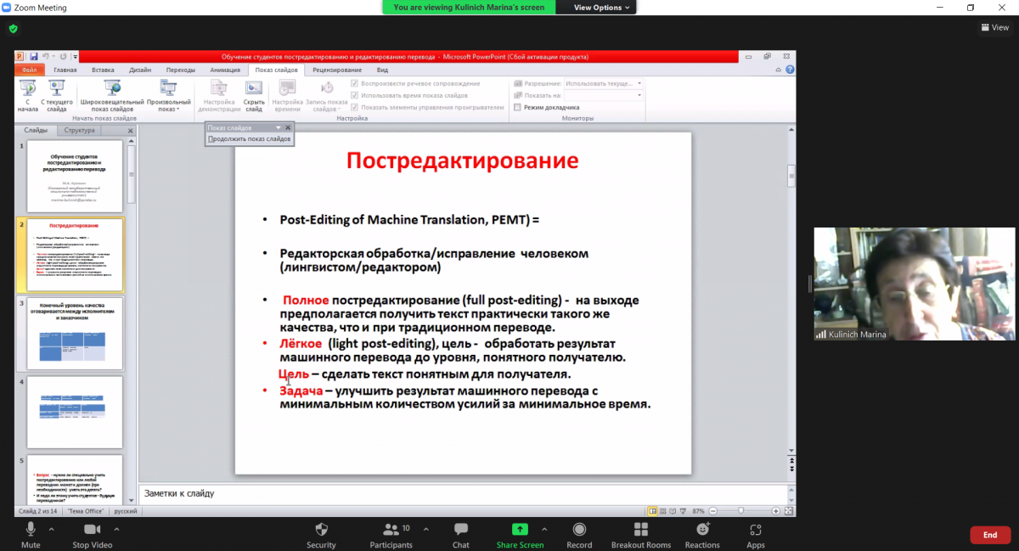Click the View button in Zoom
The image size is (1019, 551).
click(x=995, y=27)
